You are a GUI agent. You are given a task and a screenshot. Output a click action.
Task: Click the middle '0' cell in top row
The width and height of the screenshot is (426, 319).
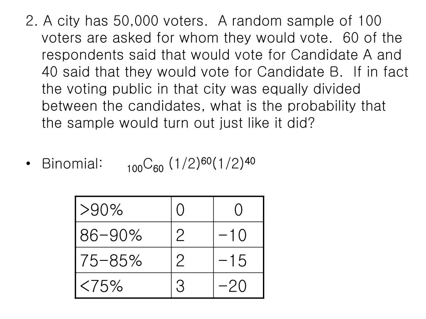coord(192,209)
